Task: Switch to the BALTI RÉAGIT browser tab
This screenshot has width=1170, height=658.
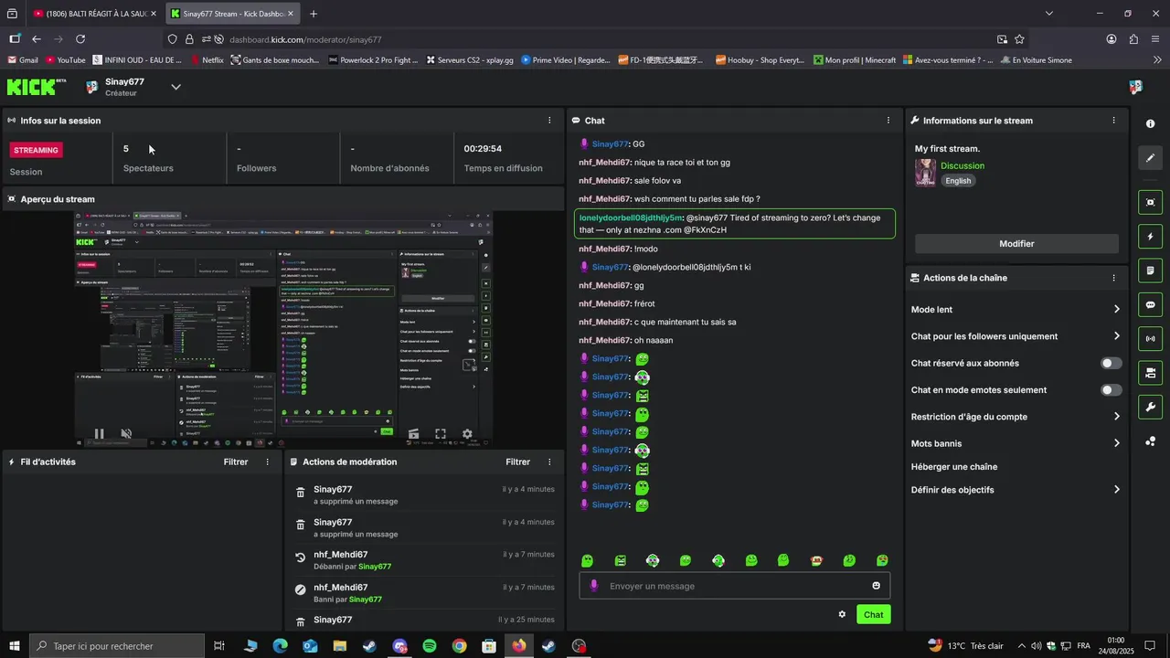Action: 94,14
